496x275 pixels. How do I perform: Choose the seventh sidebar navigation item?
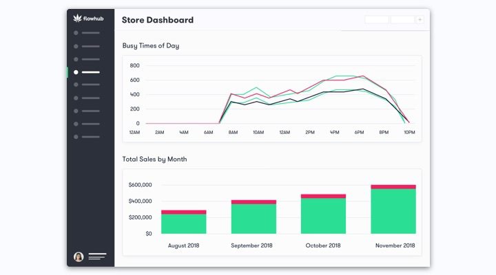(86, 111)
